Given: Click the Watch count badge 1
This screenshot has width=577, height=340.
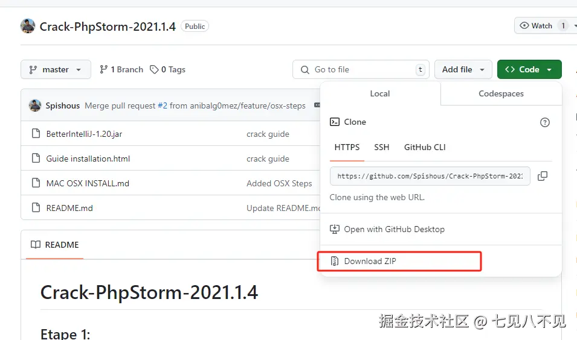Looking at the screenshot, I should click(x=563, y=26).
